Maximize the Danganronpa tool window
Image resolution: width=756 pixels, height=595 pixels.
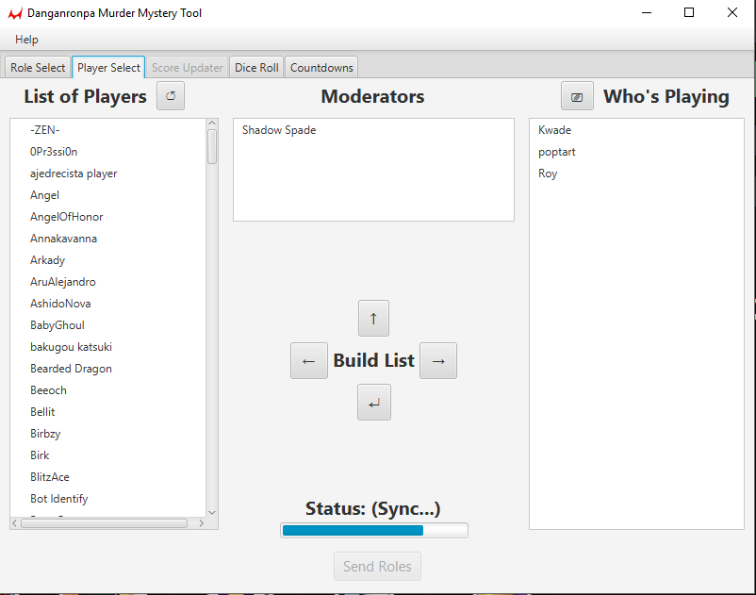click(x=689, y=12)
